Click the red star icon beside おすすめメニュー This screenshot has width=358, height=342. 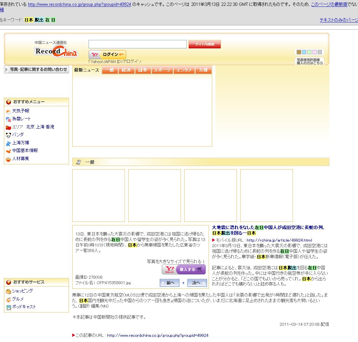pos(9,102)
